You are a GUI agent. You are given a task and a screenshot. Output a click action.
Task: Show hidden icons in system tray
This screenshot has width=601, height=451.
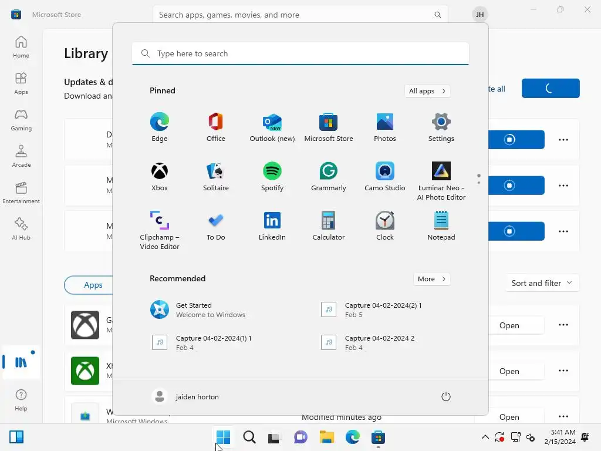tap(485, 437)
